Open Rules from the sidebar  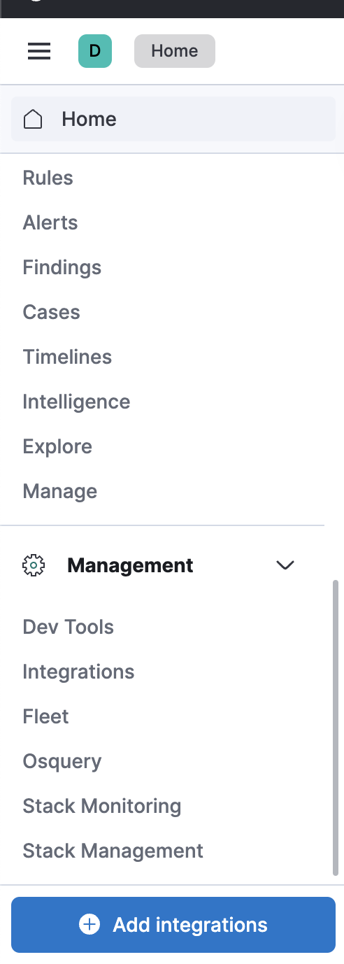[48, 178]
